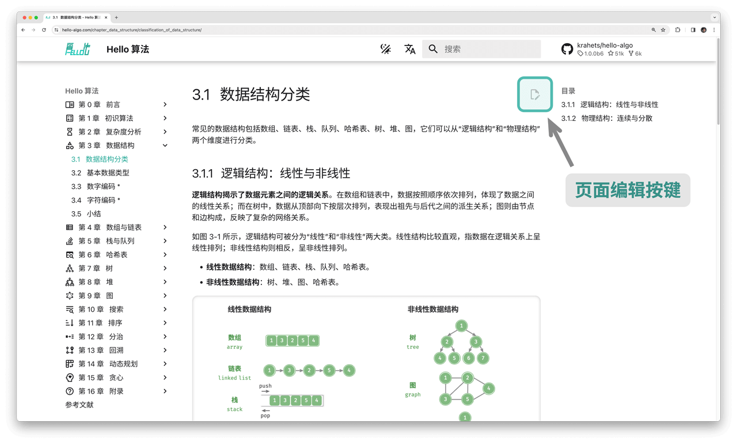The width and height of the screenshot is (737, 443).
Task: Click the 第 7 章 树 chapter label
Action: pyautogui.click(x=96, y=269)
